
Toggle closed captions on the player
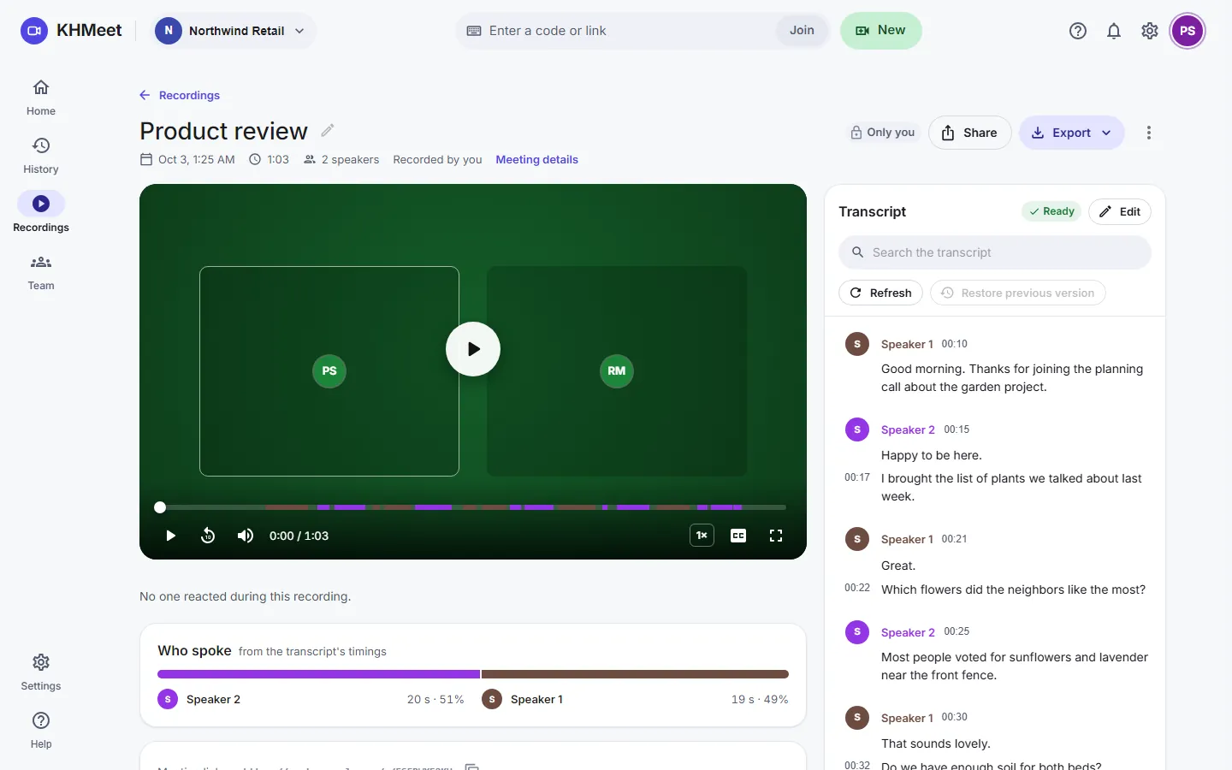(x=738, y=536)
